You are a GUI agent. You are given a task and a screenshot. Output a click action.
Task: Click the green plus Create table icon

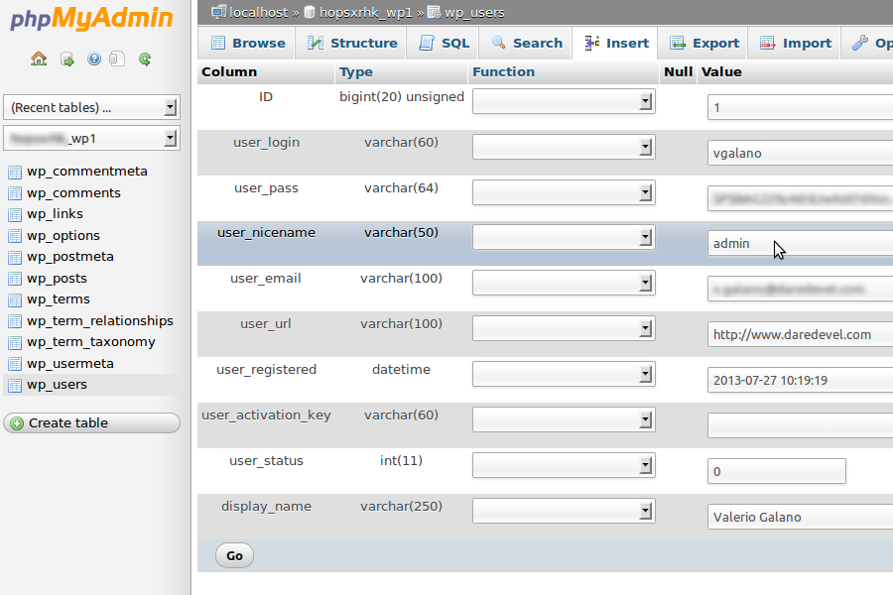tap(17, 423)
